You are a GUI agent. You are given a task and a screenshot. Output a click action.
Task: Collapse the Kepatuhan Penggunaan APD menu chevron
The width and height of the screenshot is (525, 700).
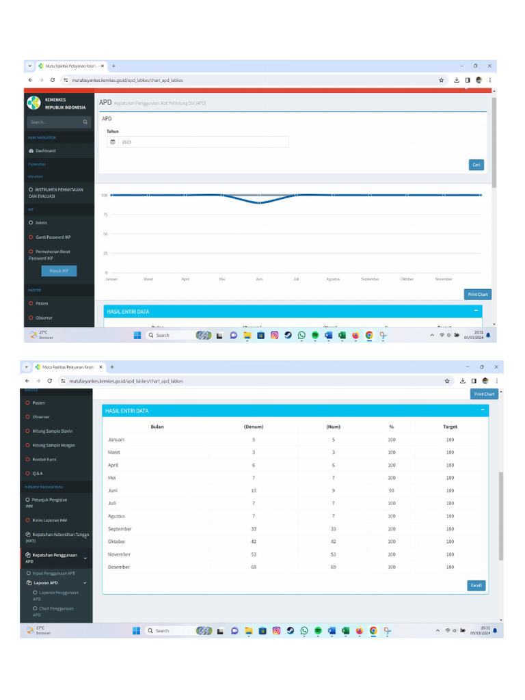[85, 558]
